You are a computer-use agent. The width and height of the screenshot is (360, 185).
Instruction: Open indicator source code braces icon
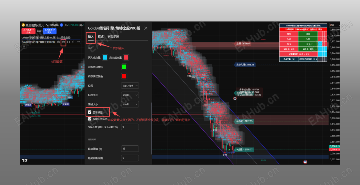[x=68, y=42]
